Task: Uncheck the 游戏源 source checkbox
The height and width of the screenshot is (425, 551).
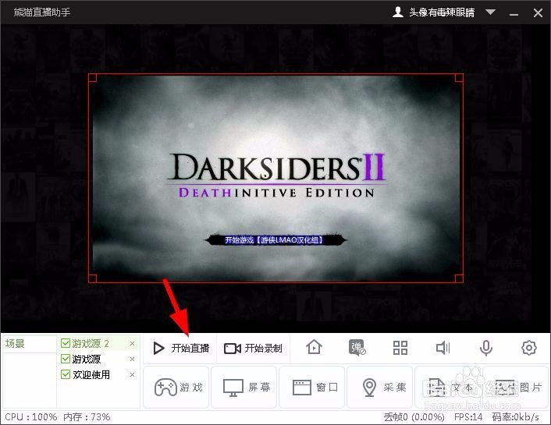Action: point(66,359)
